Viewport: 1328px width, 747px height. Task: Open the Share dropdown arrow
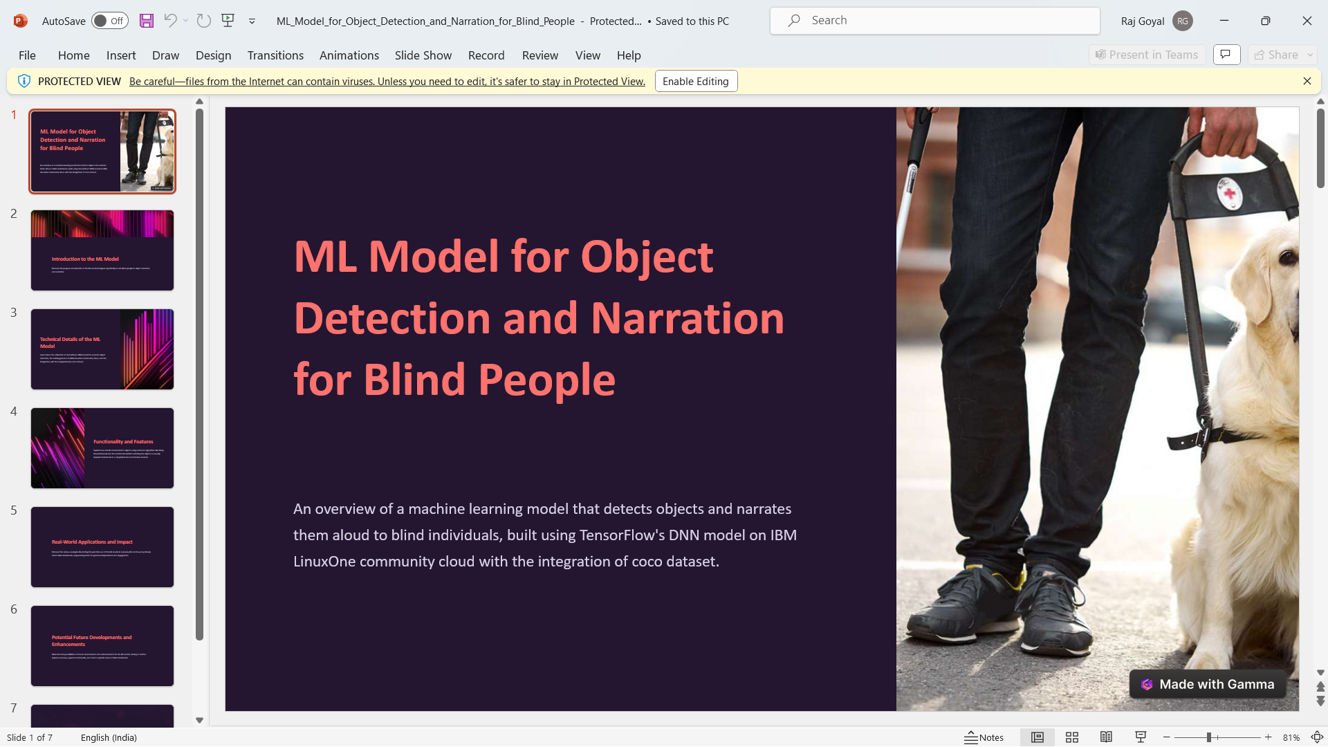point(1310,55)
